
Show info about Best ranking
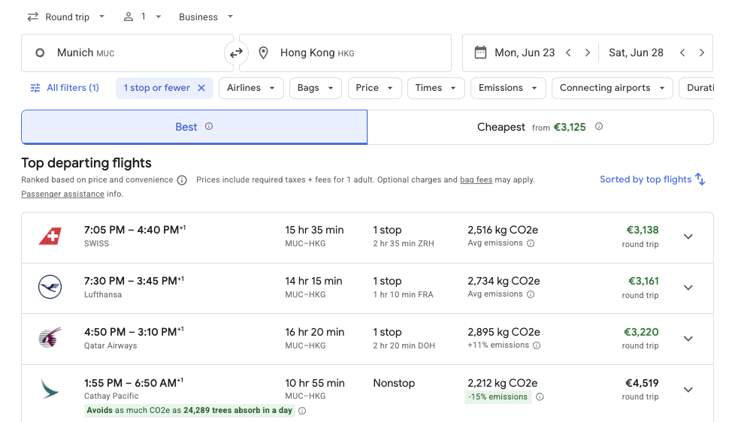[x=209, y=126]
